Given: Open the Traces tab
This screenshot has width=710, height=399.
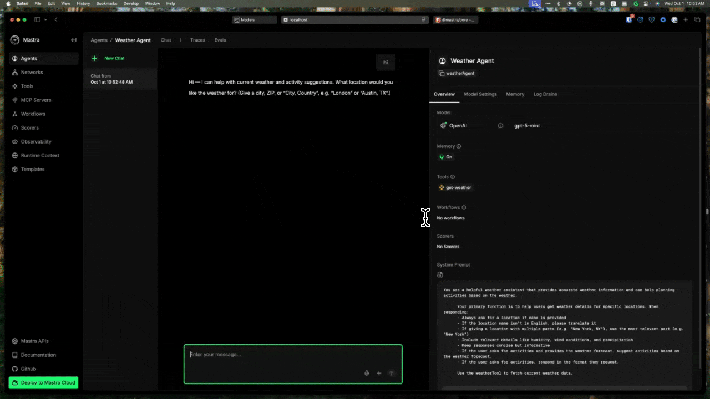Looking at the screenshot, I should [x=197, y=40].
